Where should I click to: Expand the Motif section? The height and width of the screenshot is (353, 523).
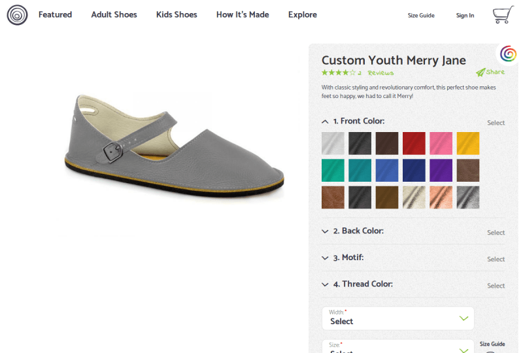coord(413,258)
